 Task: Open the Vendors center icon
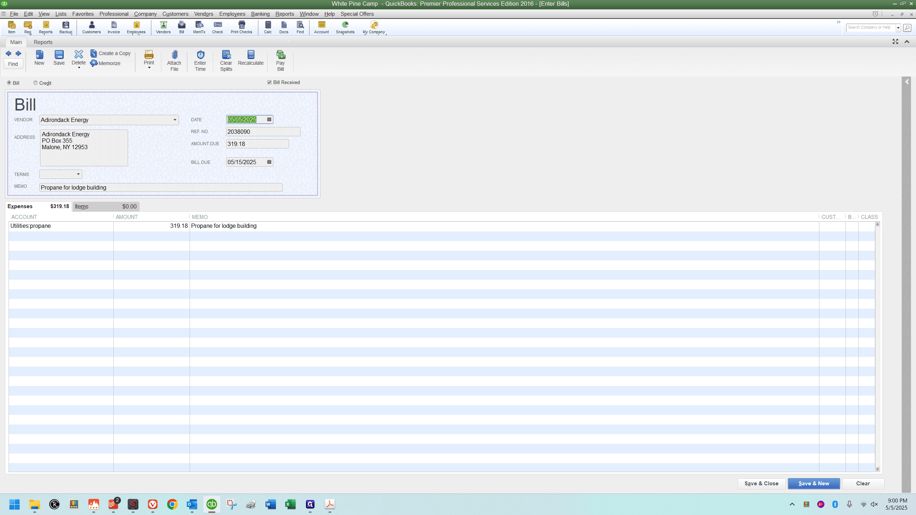tap(164, 27)
